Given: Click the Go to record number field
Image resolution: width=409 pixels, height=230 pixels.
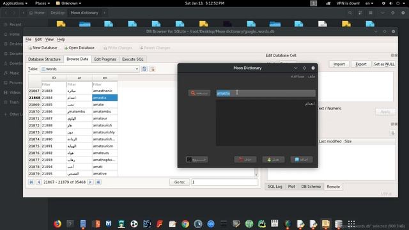Looking at the screenshot, I should tap(224, 182).
